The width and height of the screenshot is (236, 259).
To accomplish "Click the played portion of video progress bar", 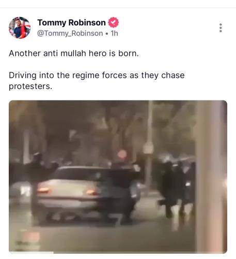I will click(31, 253).
